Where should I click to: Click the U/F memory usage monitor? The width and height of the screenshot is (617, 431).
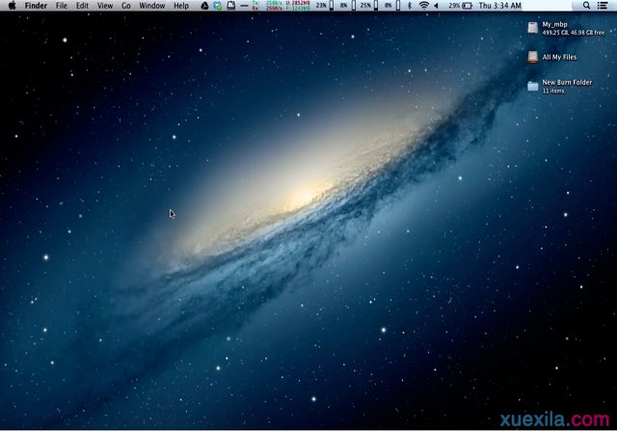(298, 6)
